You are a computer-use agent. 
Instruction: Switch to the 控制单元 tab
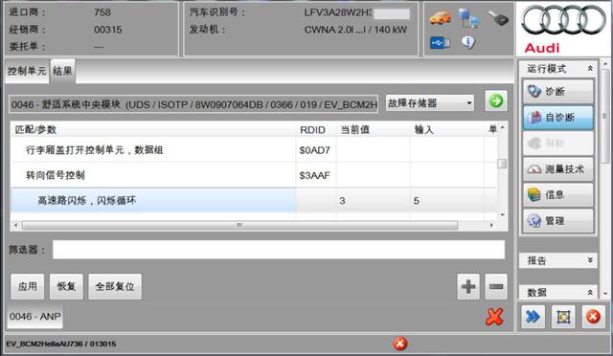pos(27,71)
